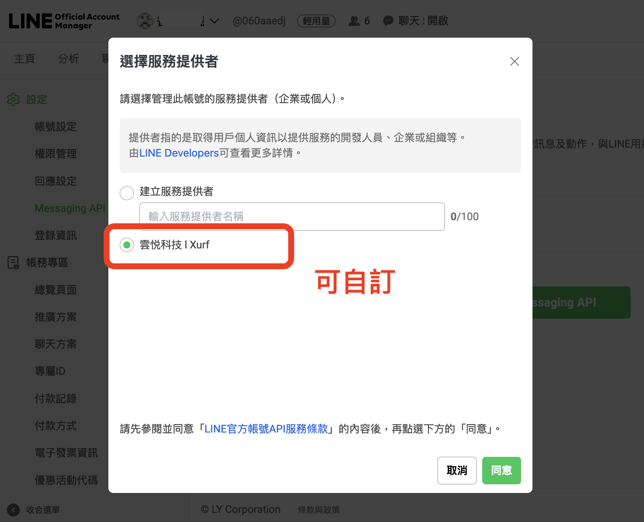Open the 主頁 tab
644x522 pixels.
[25, 58]
